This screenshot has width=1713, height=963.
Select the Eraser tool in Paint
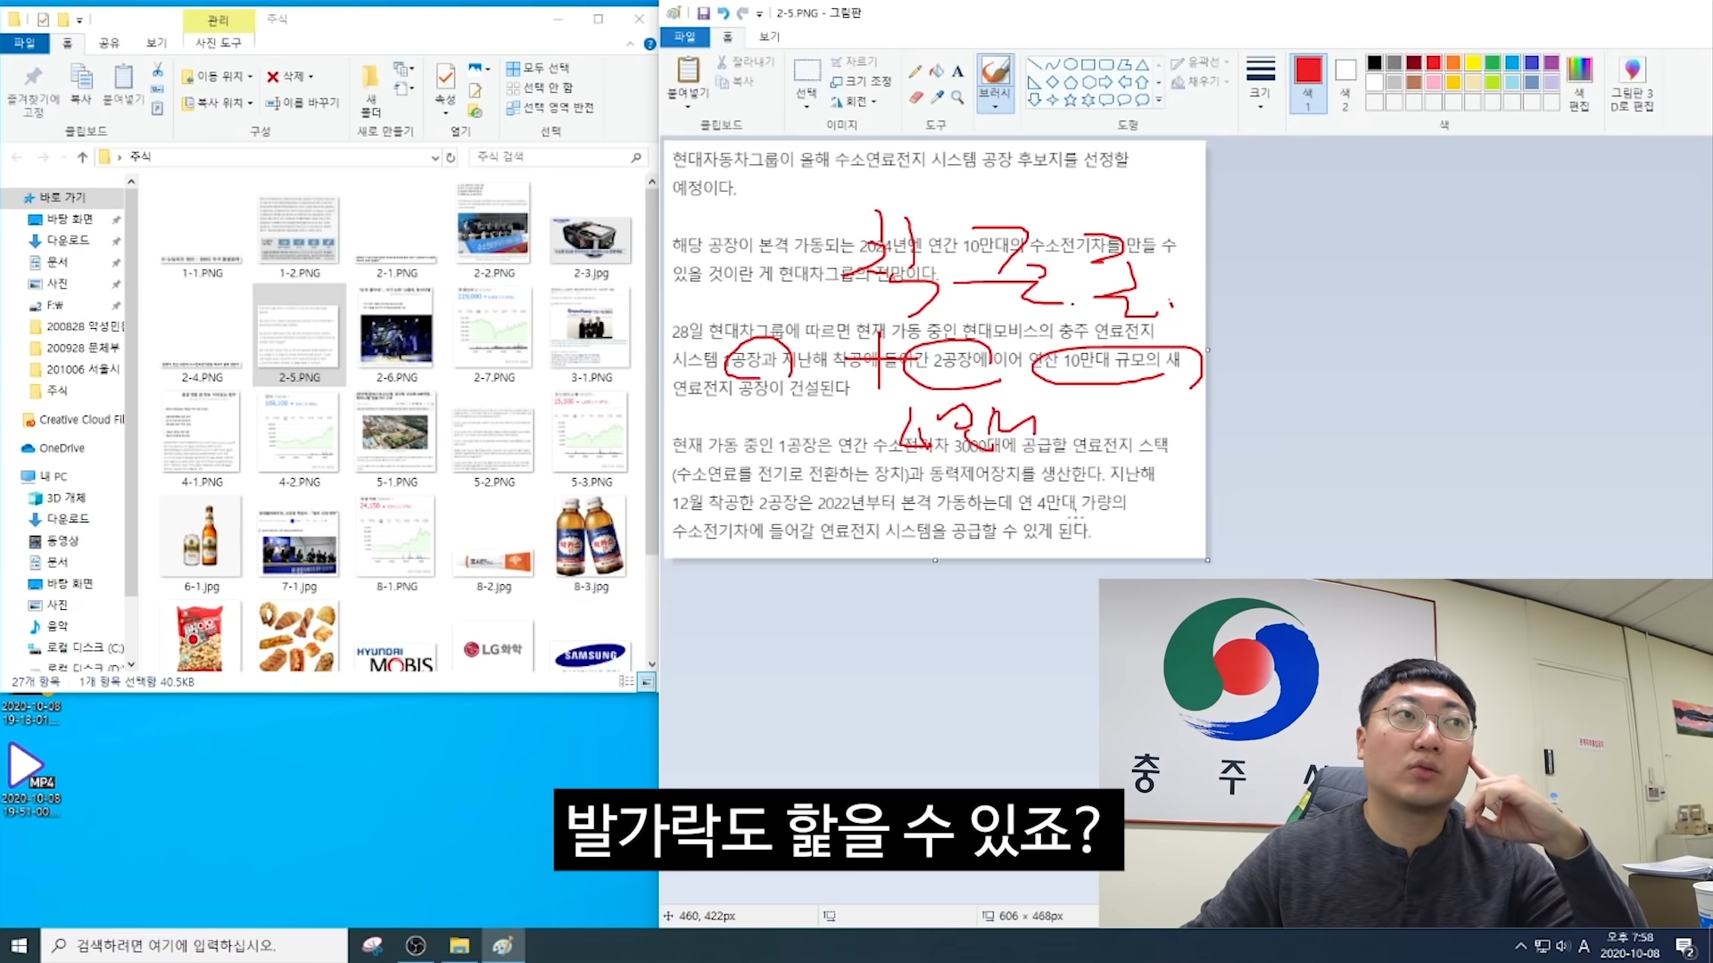pyautogui.click(x=915, y=97)
